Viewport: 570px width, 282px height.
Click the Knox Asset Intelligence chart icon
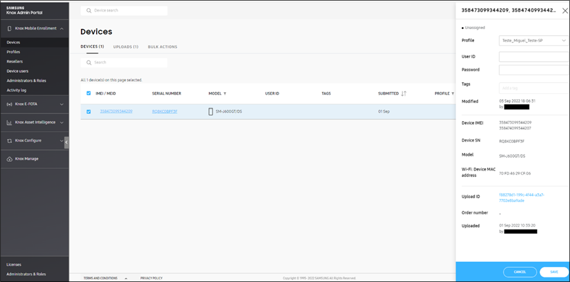point(10,122)
